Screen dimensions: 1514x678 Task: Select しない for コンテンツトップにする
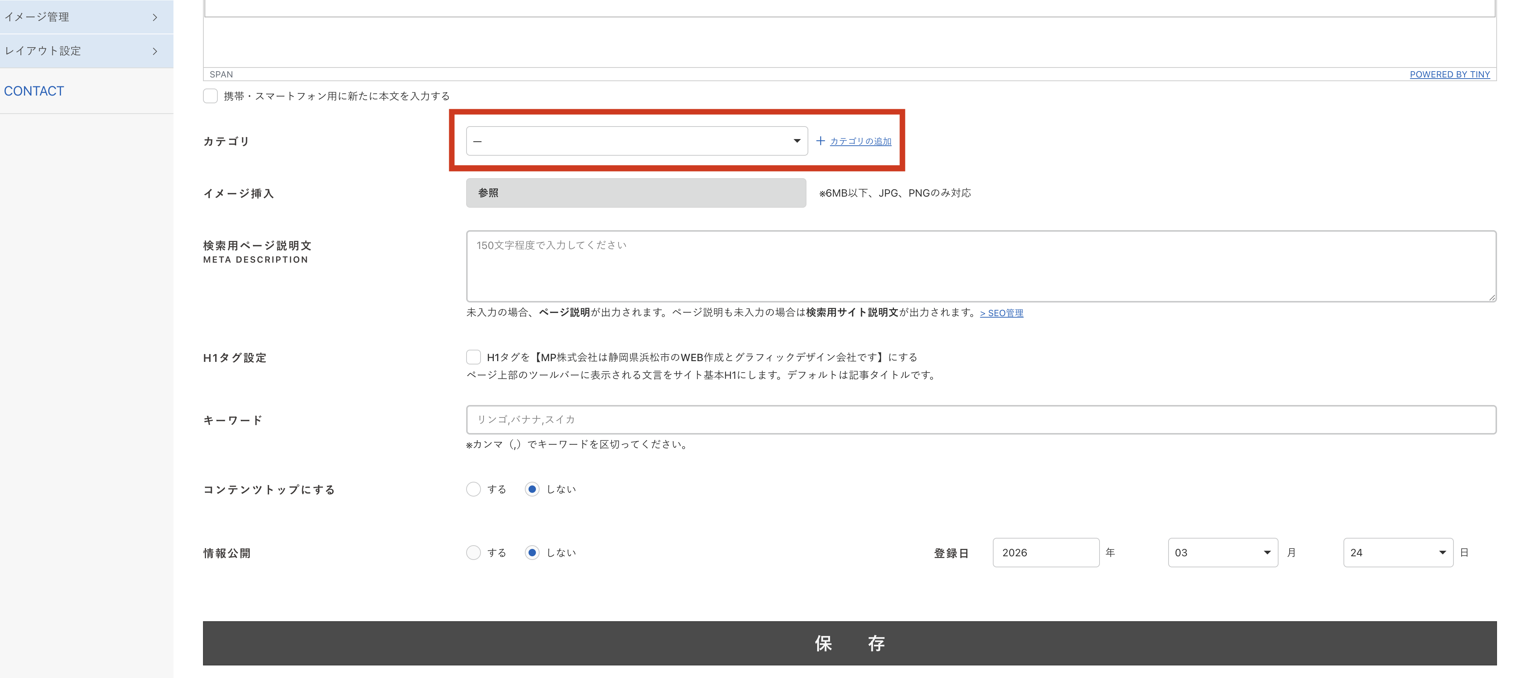(532, 489)
